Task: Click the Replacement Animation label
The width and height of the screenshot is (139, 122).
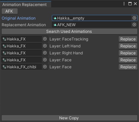Action: pyautogui.click(x=24, y=25)
